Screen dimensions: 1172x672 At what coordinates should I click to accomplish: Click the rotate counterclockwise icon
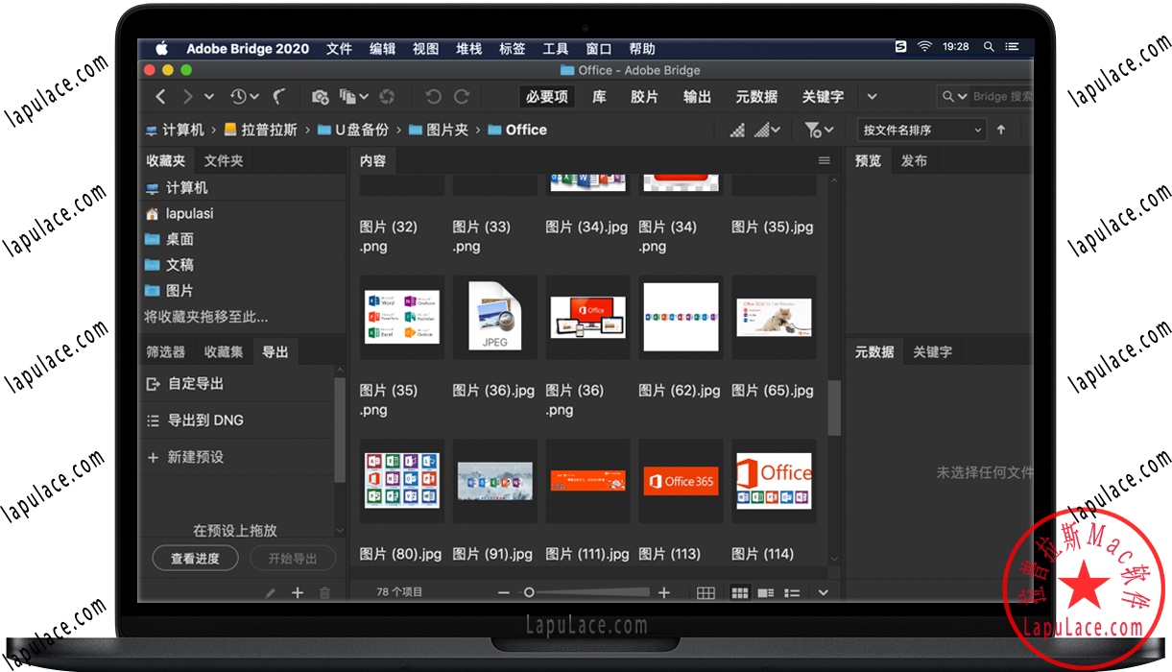pyautogui.click(x=433, y=96)
